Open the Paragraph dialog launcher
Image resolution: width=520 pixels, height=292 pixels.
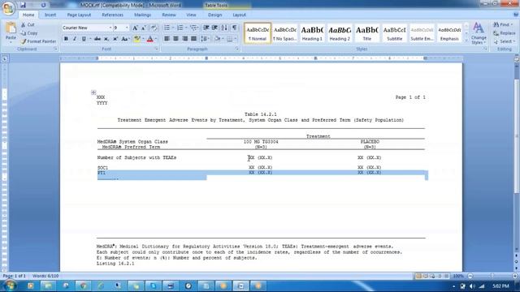[237, 49]
